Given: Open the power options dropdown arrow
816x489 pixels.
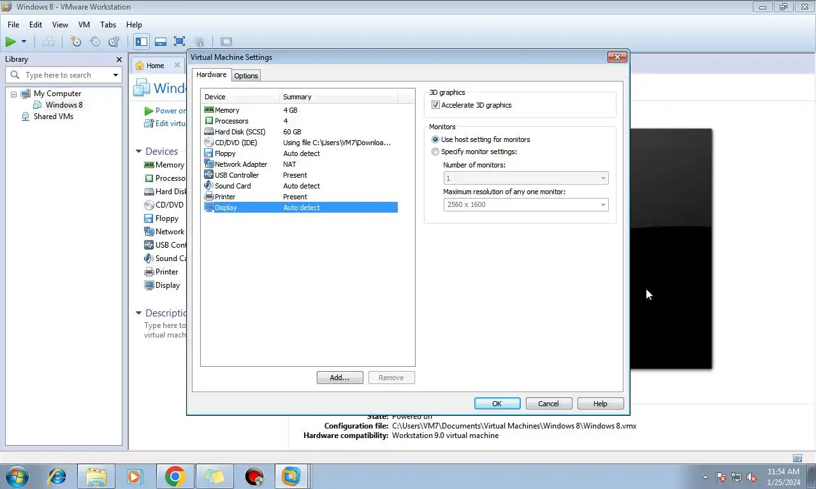Looking at the screenshot, I should pos(24,41).
